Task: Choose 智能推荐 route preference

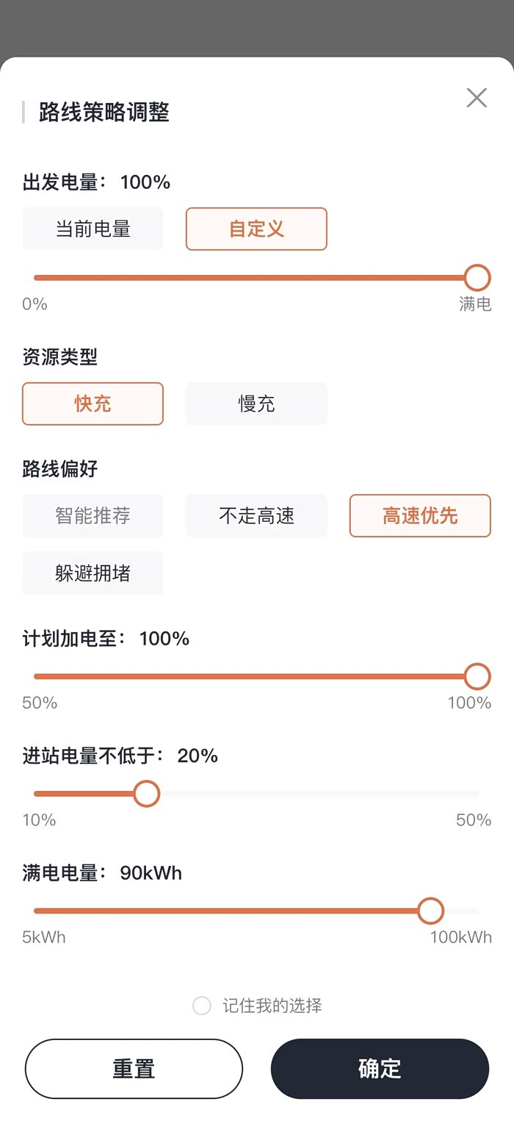Action: (x=93, y=516)
